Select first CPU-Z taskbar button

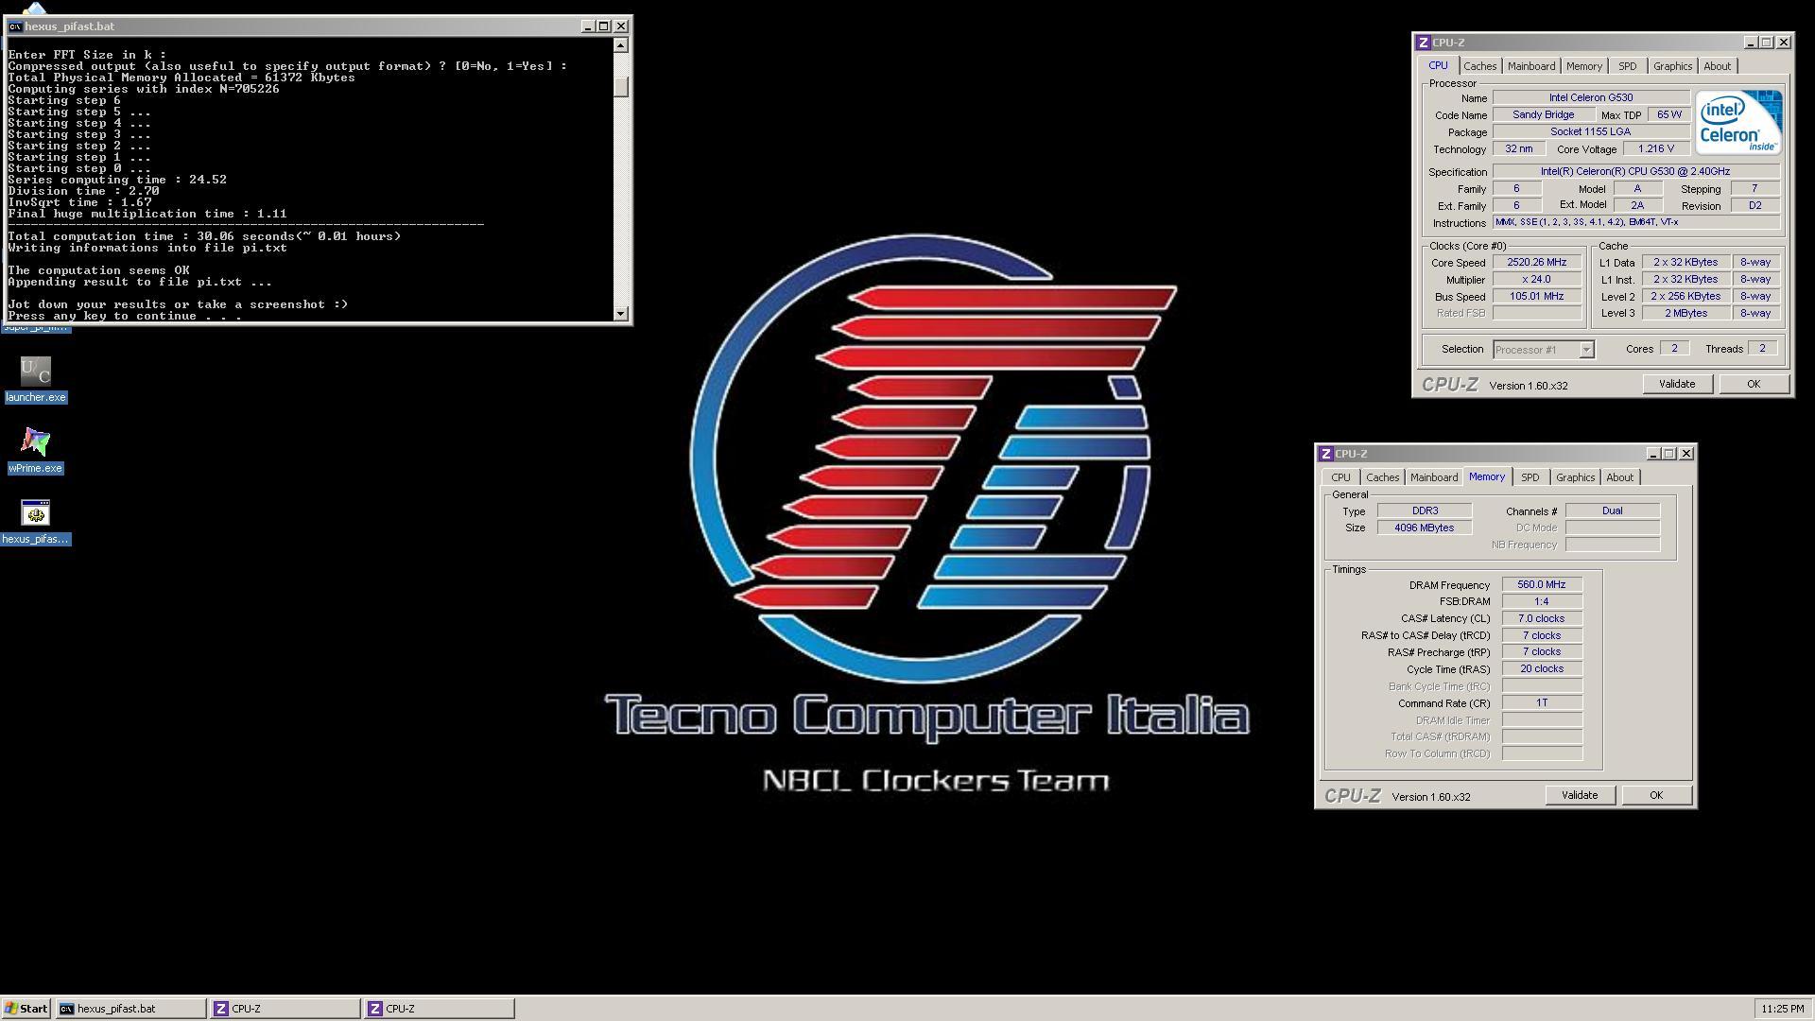tap(285, 1009)
